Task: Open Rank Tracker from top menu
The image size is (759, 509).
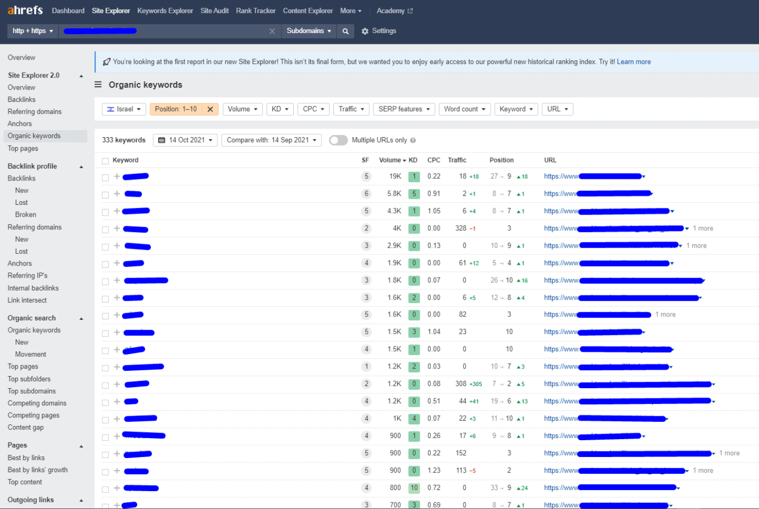Action: coord(255,11)
